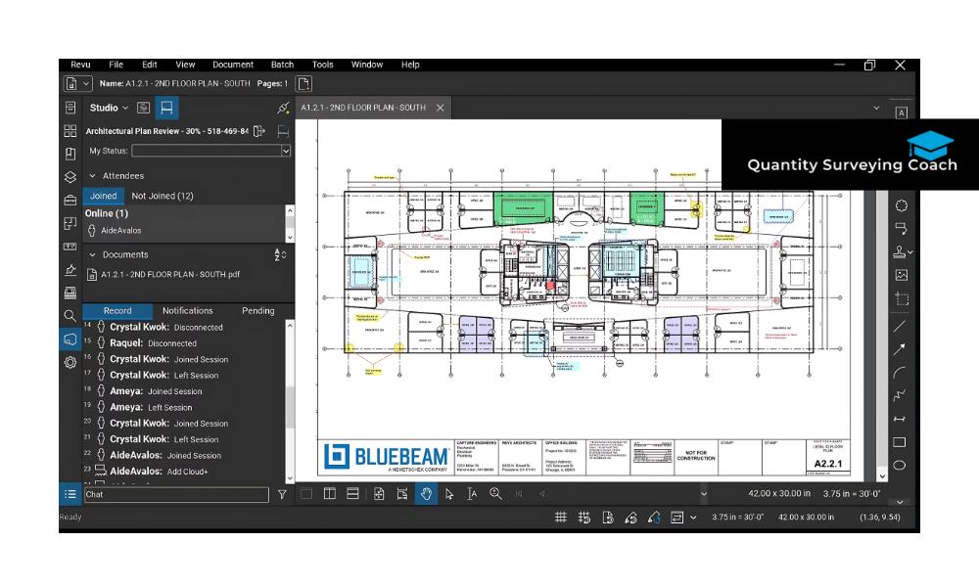Activate the Select arrow tool

point(449,494)
